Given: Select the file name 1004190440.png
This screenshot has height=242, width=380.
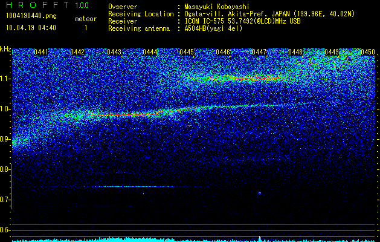Looking at the screenshot, I should [x=31, y=16].
